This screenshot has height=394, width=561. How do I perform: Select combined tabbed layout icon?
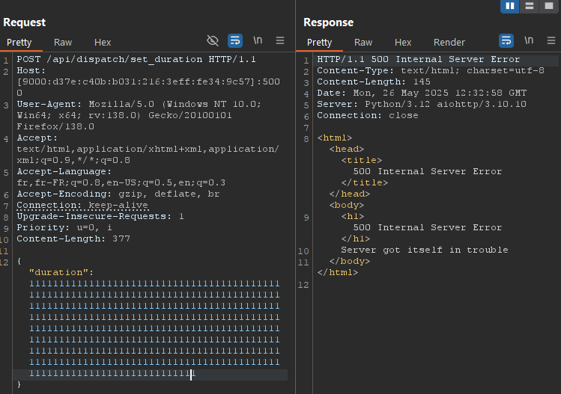[548, 6]
